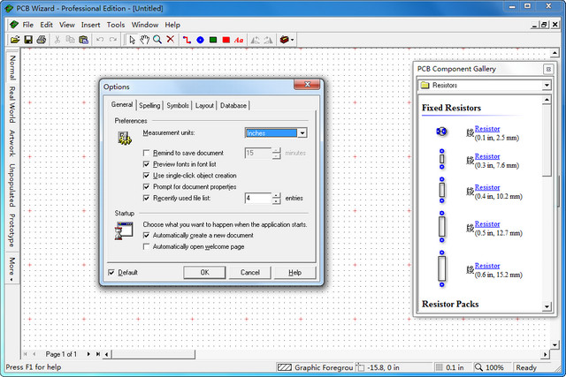
Task: Toggle the Default checkbox
Action: coord(111,273)
